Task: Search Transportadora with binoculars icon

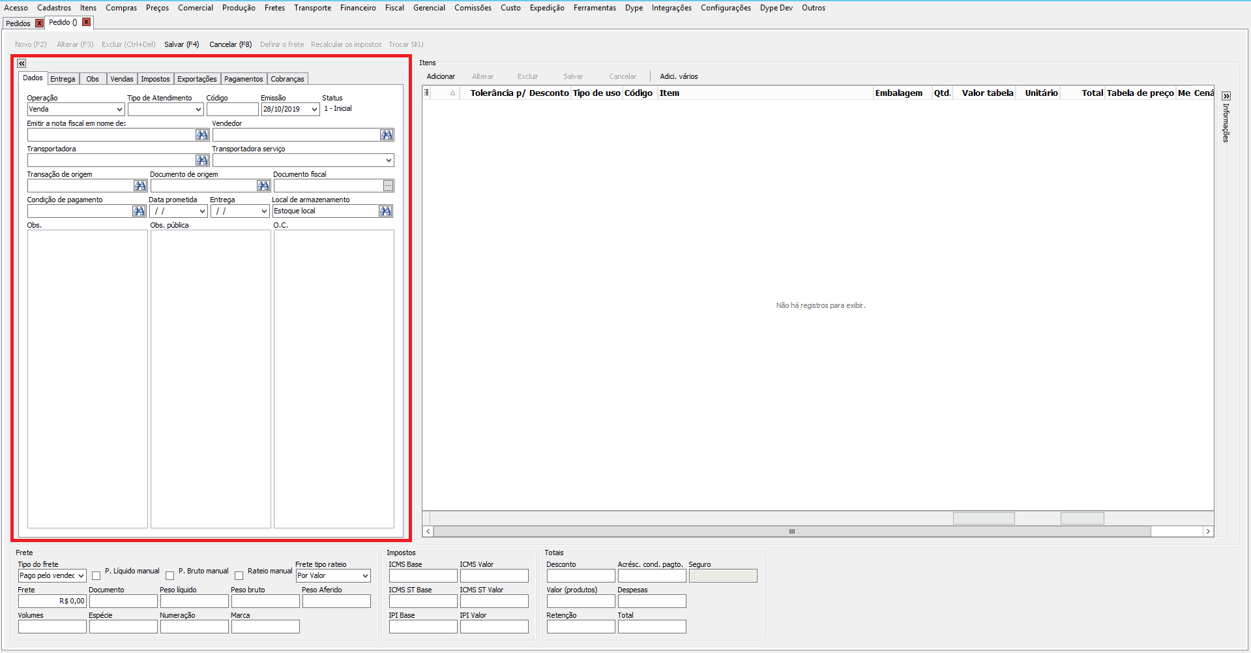Action: 202,160
